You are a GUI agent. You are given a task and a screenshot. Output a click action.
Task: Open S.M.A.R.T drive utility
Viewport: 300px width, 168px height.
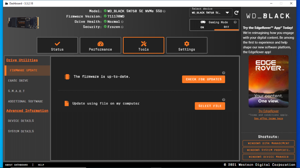pos(16,91)
